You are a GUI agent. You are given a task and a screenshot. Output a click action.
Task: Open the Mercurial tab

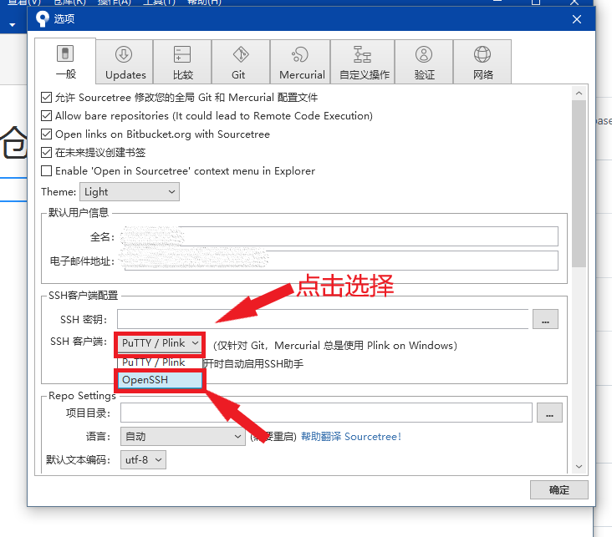point(300,62)
